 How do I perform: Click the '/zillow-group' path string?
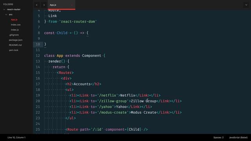click(113, 101)
